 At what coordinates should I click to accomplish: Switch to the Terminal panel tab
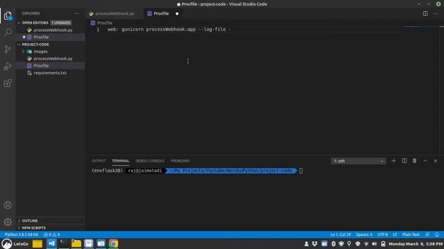(x=120, y=161)
